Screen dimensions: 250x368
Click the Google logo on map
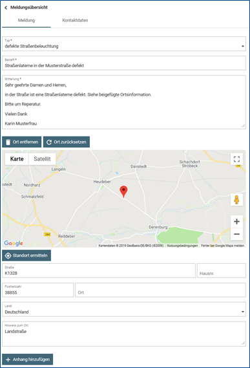(x=14, y=243)
